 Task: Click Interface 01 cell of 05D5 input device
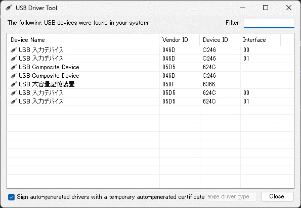246,101
